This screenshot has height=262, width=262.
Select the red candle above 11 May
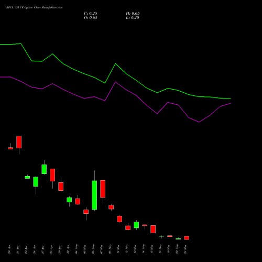pyautogui.click(x=119, y=219)
